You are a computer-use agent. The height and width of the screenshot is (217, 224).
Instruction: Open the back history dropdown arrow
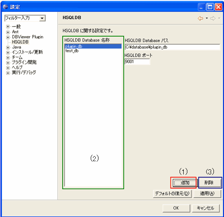click(207, 18)
